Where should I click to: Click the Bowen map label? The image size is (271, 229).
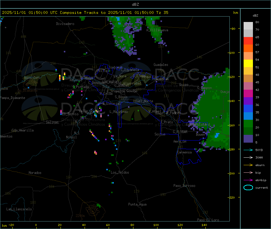(201, 134)
